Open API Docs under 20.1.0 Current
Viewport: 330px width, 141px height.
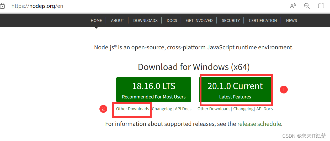click(264, 109)
